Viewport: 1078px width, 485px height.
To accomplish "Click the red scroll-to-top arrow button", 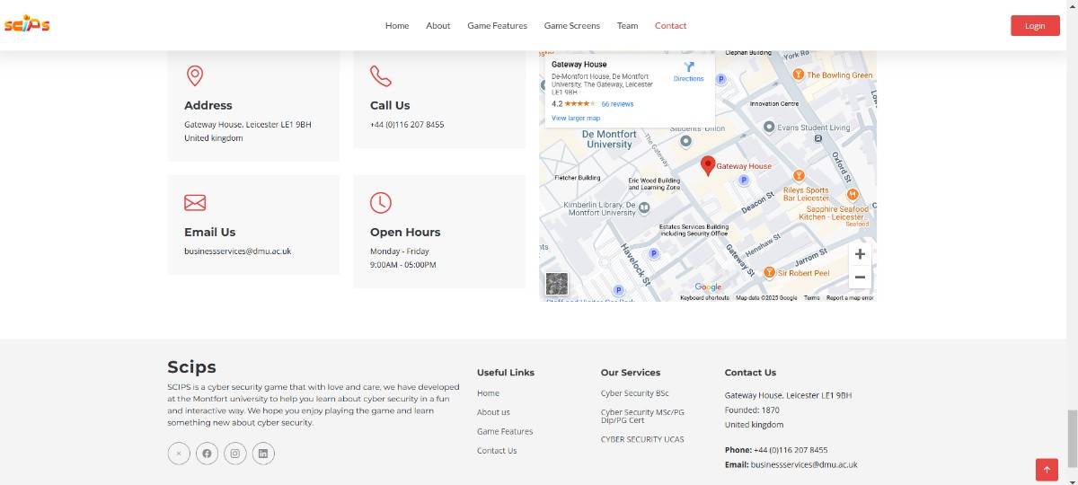I will pyautogui.click(x=1047, y=469).
